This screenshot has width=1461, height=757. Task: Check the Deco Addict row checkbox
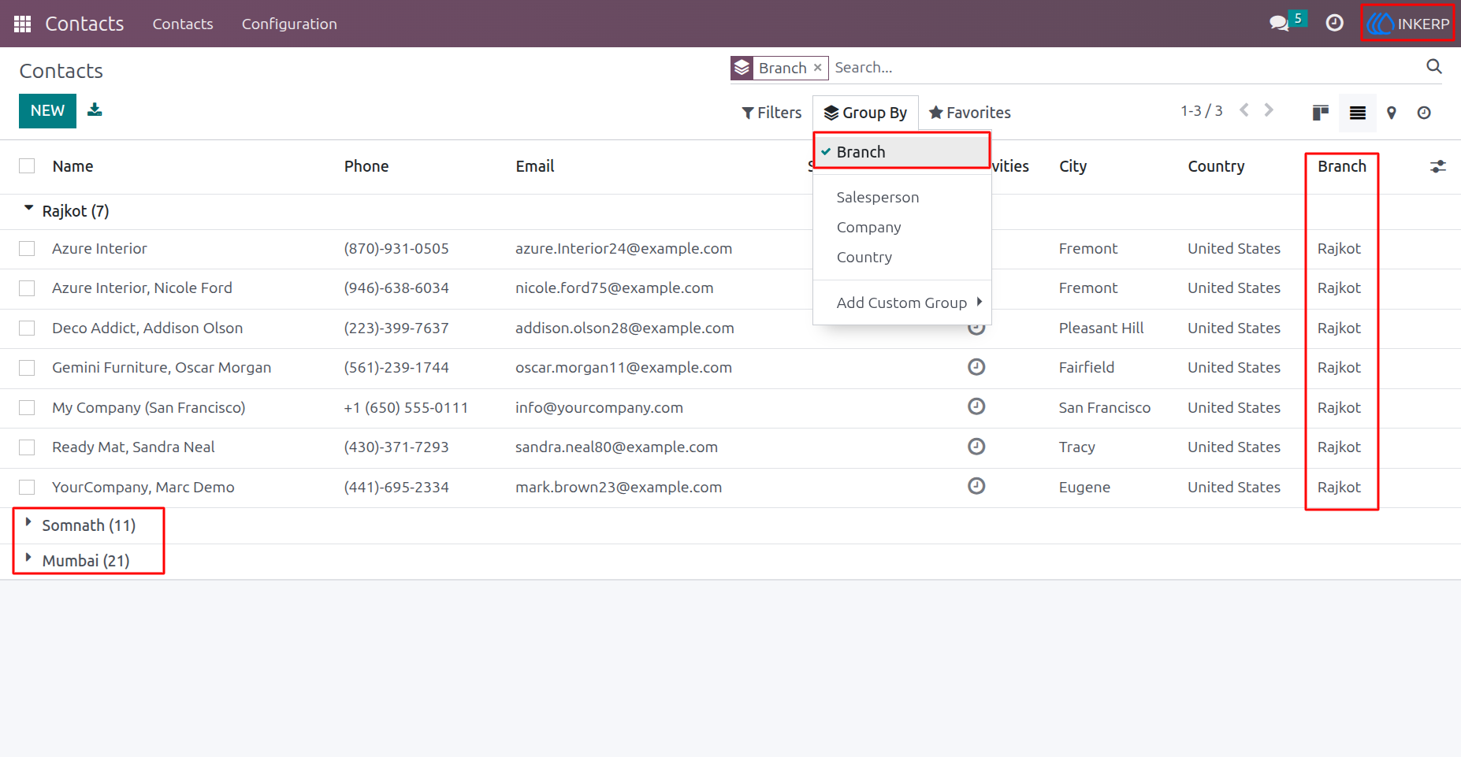(x=27, y=328)
